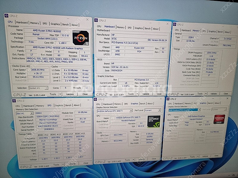Screen dimensions: 238x178
Task: Click the Core Speed value "2608.85 MHz"
Action: point(38,70)
